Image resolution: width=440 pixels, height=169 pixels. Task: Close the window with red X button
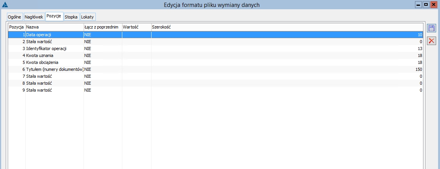click(434, 5)
